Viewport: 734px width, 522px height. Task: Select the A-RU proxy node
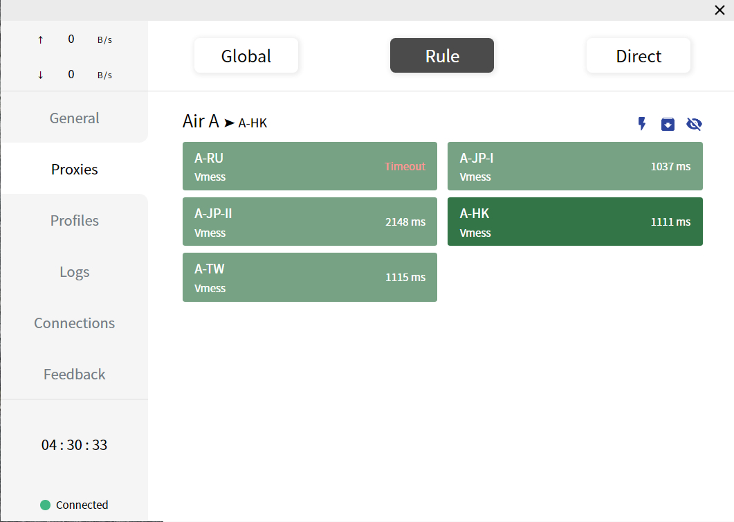(309, 166)
